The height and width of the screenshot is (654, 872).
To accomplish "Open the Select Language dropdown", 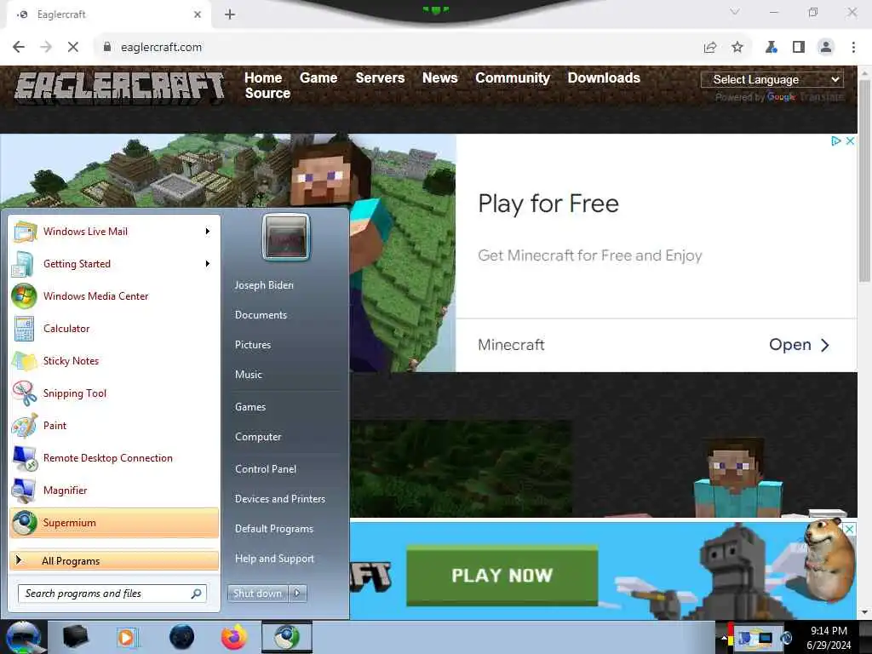I will (772, 79).
